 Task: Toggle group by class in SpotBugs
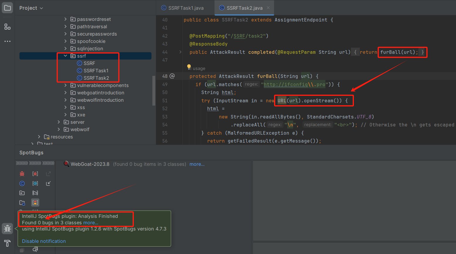35,183
